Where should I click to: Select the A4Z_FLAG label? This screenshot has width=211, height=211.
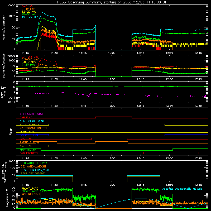point(26,146)
